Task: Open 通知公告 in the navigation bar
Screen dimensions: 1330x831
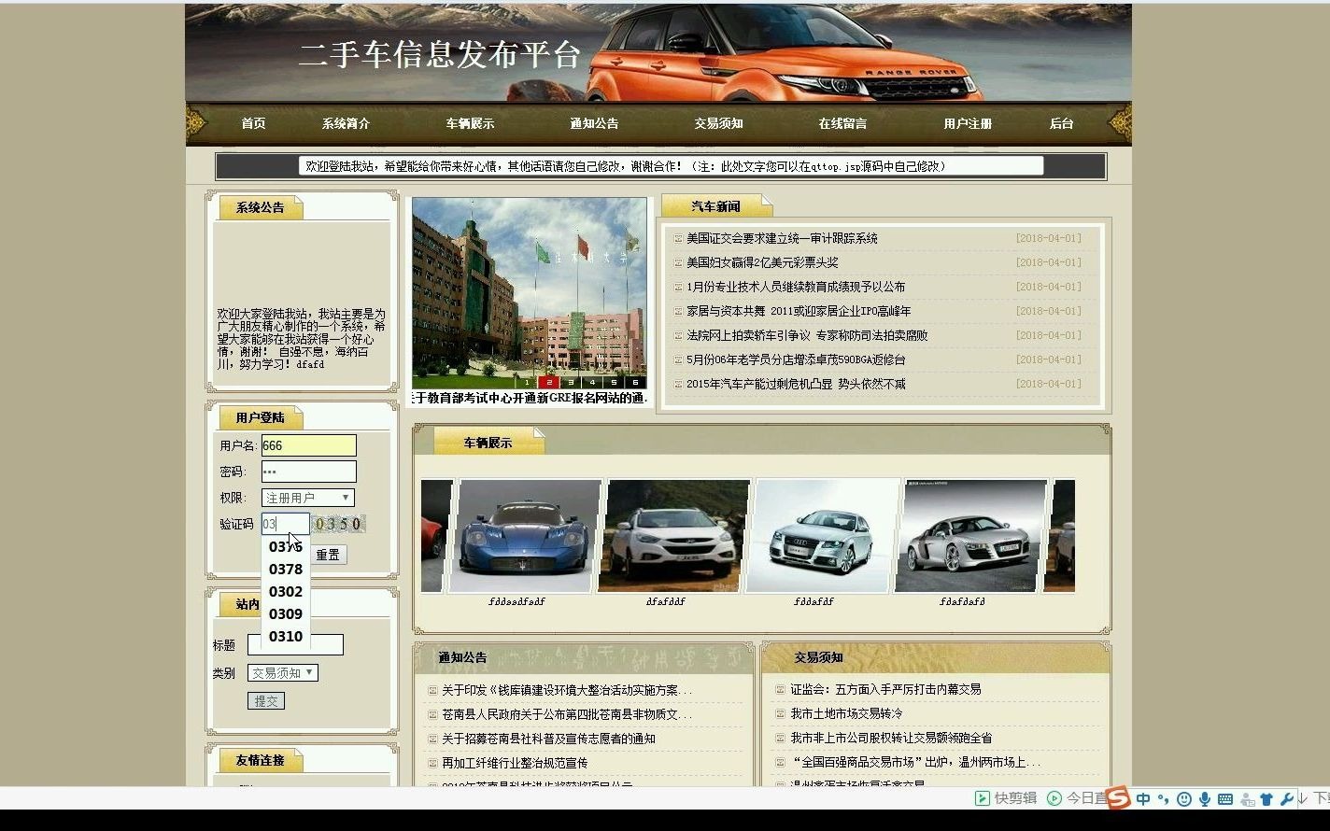Action: pos(594,123)
